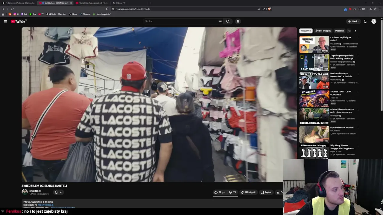
Task: Open YouTube notifications bell in header
Action: click(365, 21)
